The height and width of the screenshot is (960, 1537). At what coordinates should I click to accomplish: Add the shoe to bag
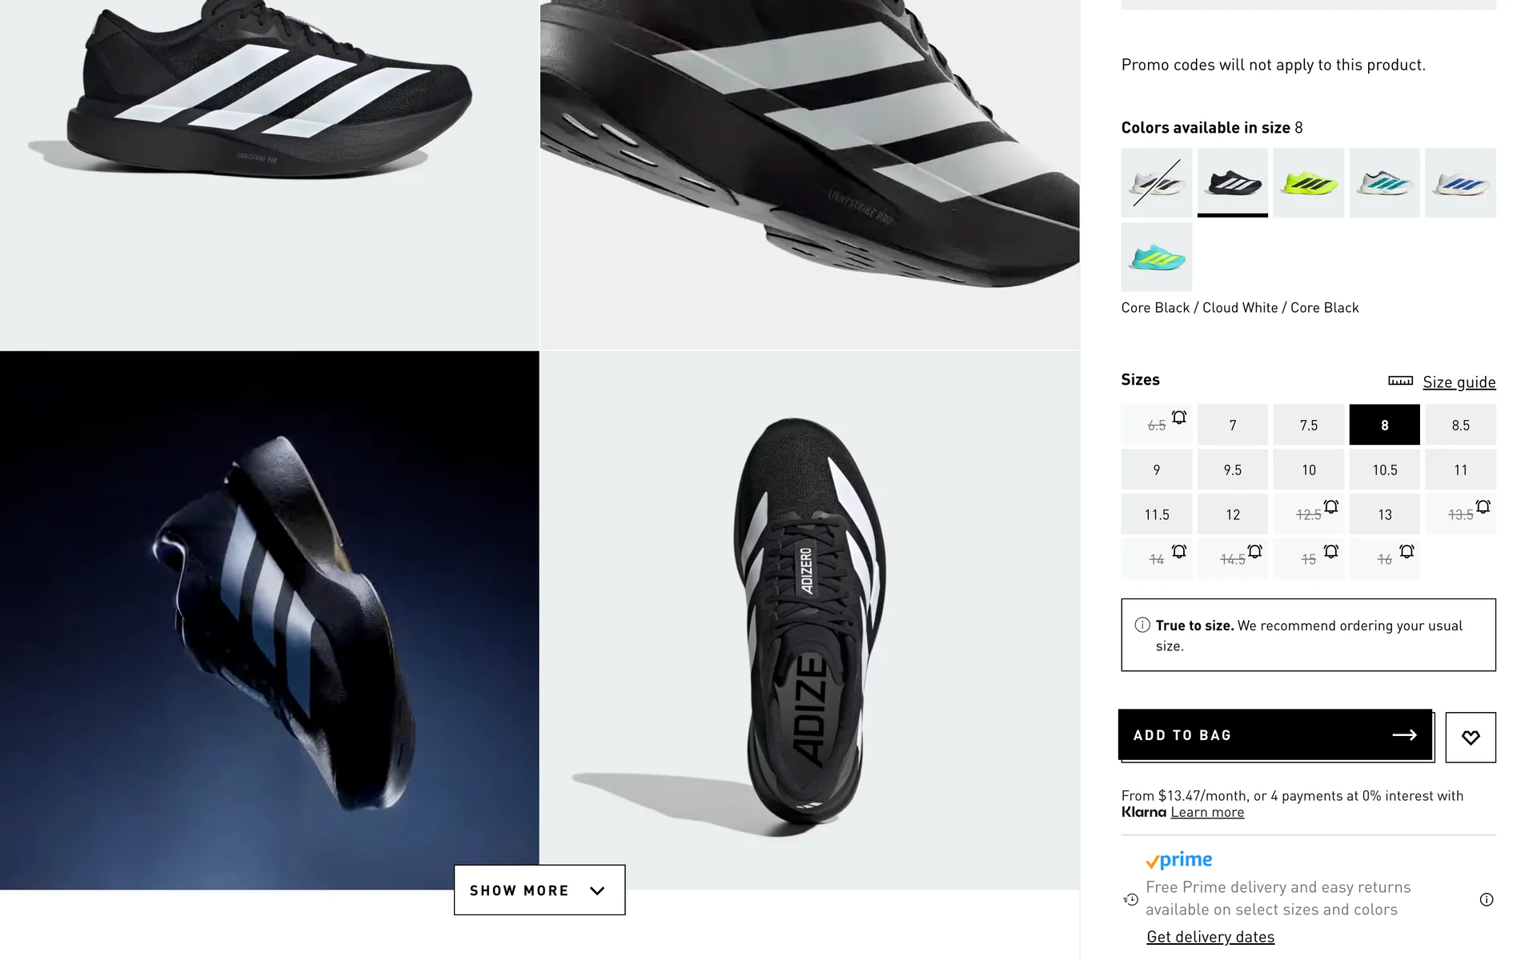1274,734
